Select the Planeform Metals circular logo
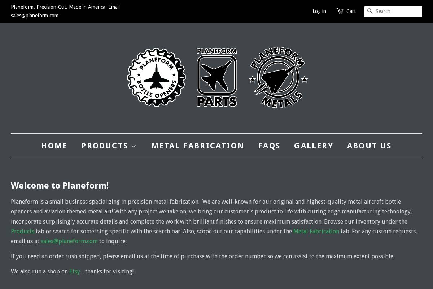The width and height of the screenshot is (433, 289). pos(278,77)
